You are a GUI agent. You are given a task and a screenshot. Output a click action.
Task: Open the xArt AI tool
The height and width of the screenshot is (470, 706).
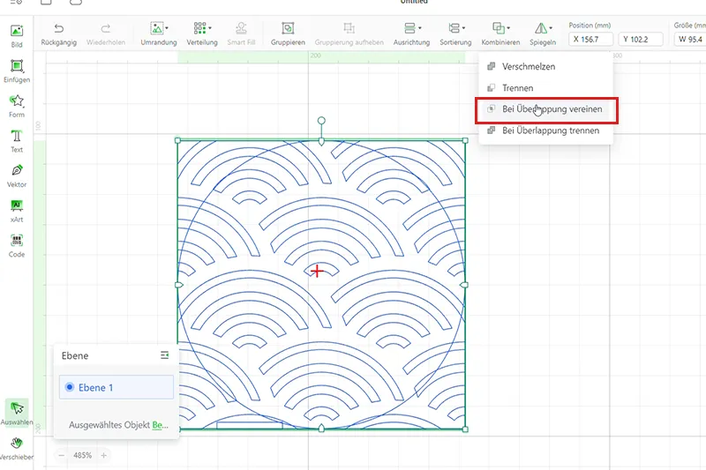[x=17, y=211]
